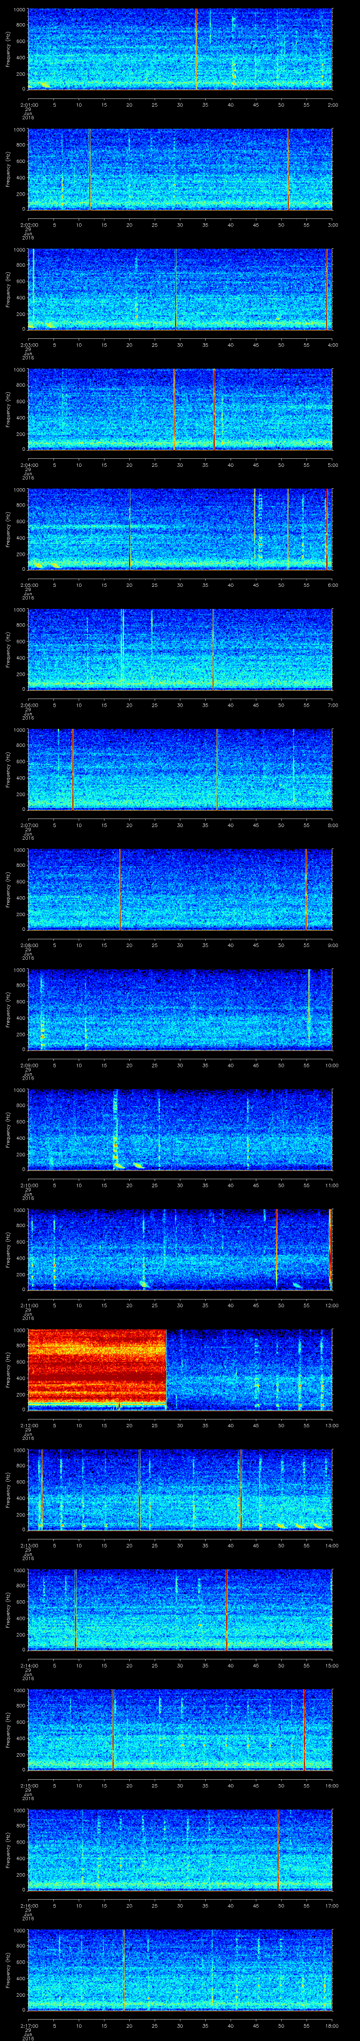Select the spectrogram panel starting at 2:07:00
The height and width of the screenshot is (2041, 360).
[x=180, y=770]
